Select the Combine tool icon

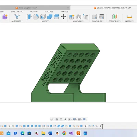click(x=50, y=17)
